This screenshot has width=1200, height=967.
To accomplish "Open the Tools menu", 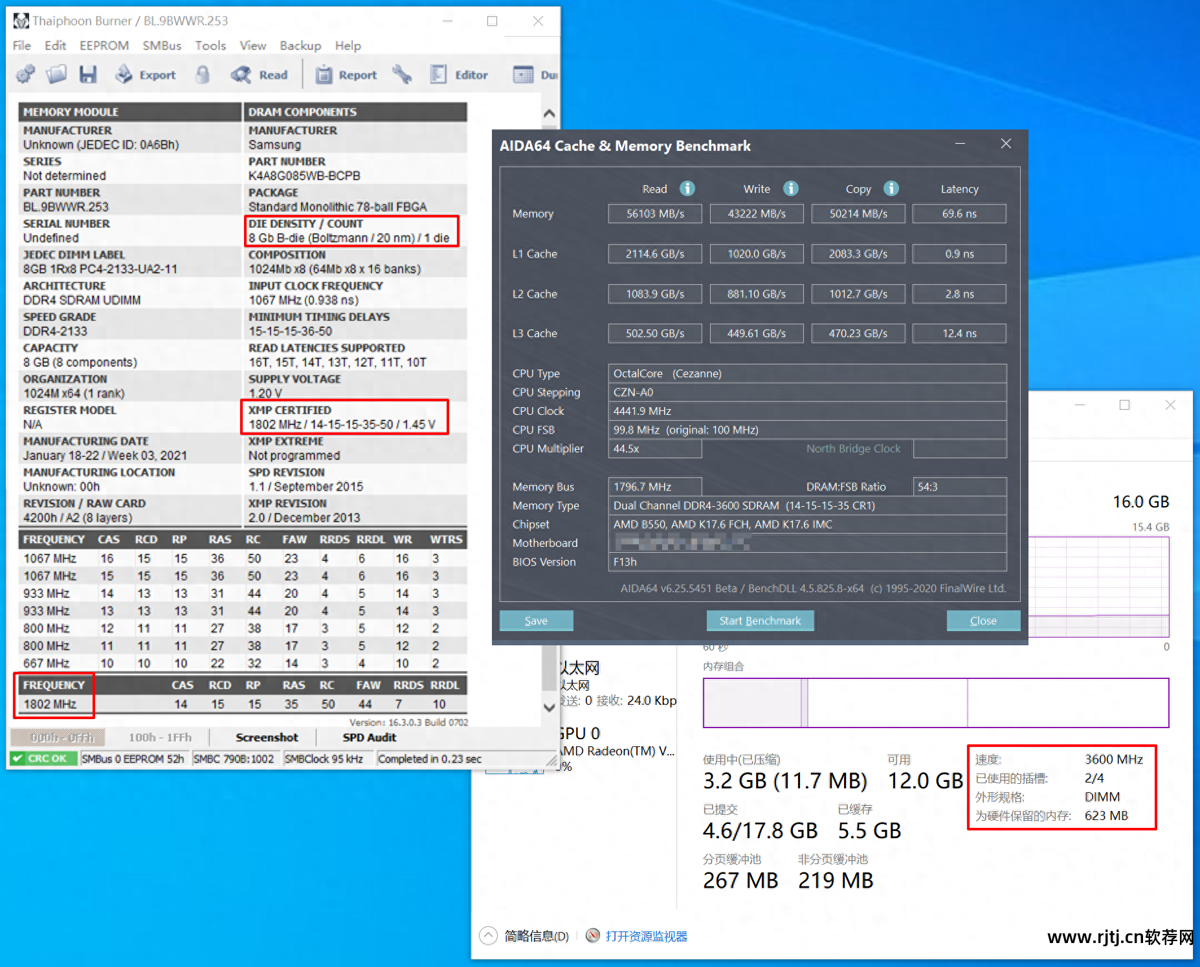I will pyautogui.click(x=210, y=45).
